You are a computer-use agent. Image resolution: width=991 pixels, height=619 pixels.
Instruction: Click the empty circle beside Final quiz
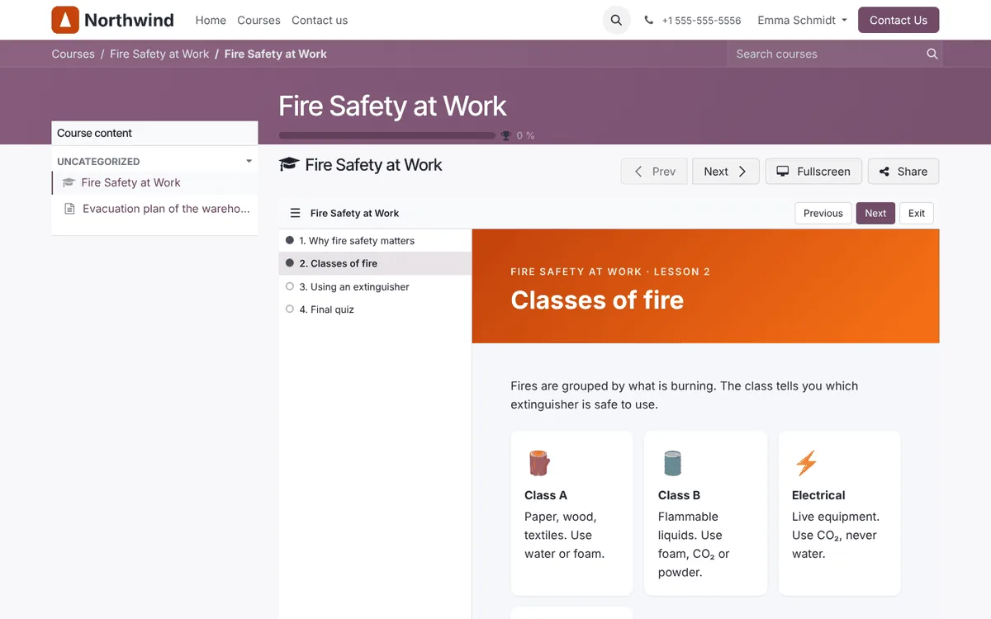point(290,309)
